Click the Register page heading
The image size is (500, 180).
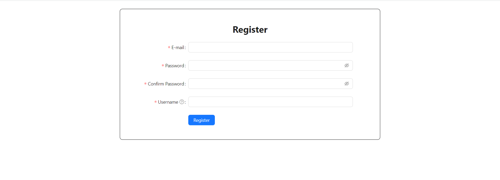(250, 29)
